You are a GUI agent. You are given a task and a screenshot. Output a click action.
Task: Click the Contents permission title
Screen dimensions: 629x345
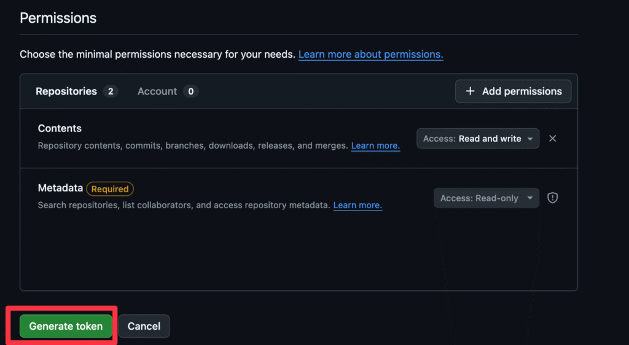[60, 128]
